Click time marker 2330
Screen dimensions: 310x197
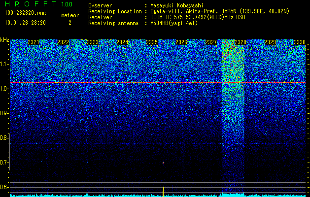click(300, 42)
